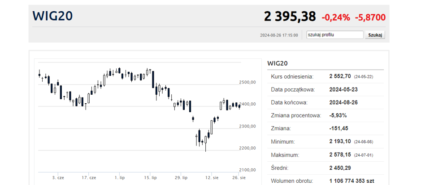The height and width of the screenshot is (185, 425).
Task: Click the large WIG20 page title
Action: click(x=52, y=16)
